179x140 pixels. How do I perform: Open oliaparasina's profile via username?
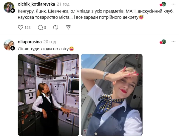coord(30,42)
